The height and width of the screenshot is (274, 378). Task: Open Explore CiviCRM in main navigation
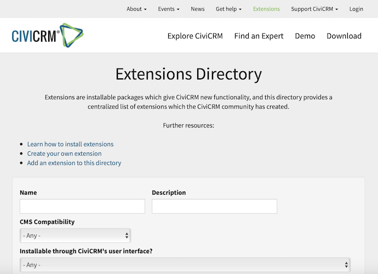click(195, 36)
